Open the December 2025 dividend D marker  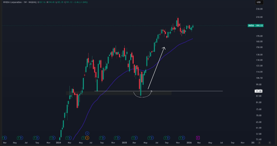(x=183, y=138)
